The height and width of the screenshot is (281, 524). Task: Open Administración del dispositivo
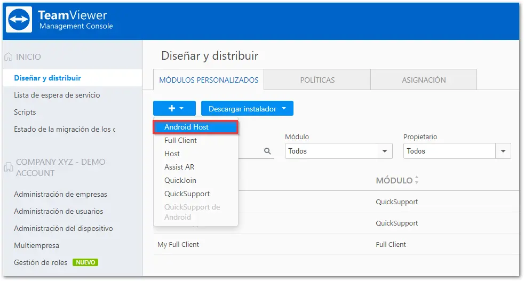63,228
